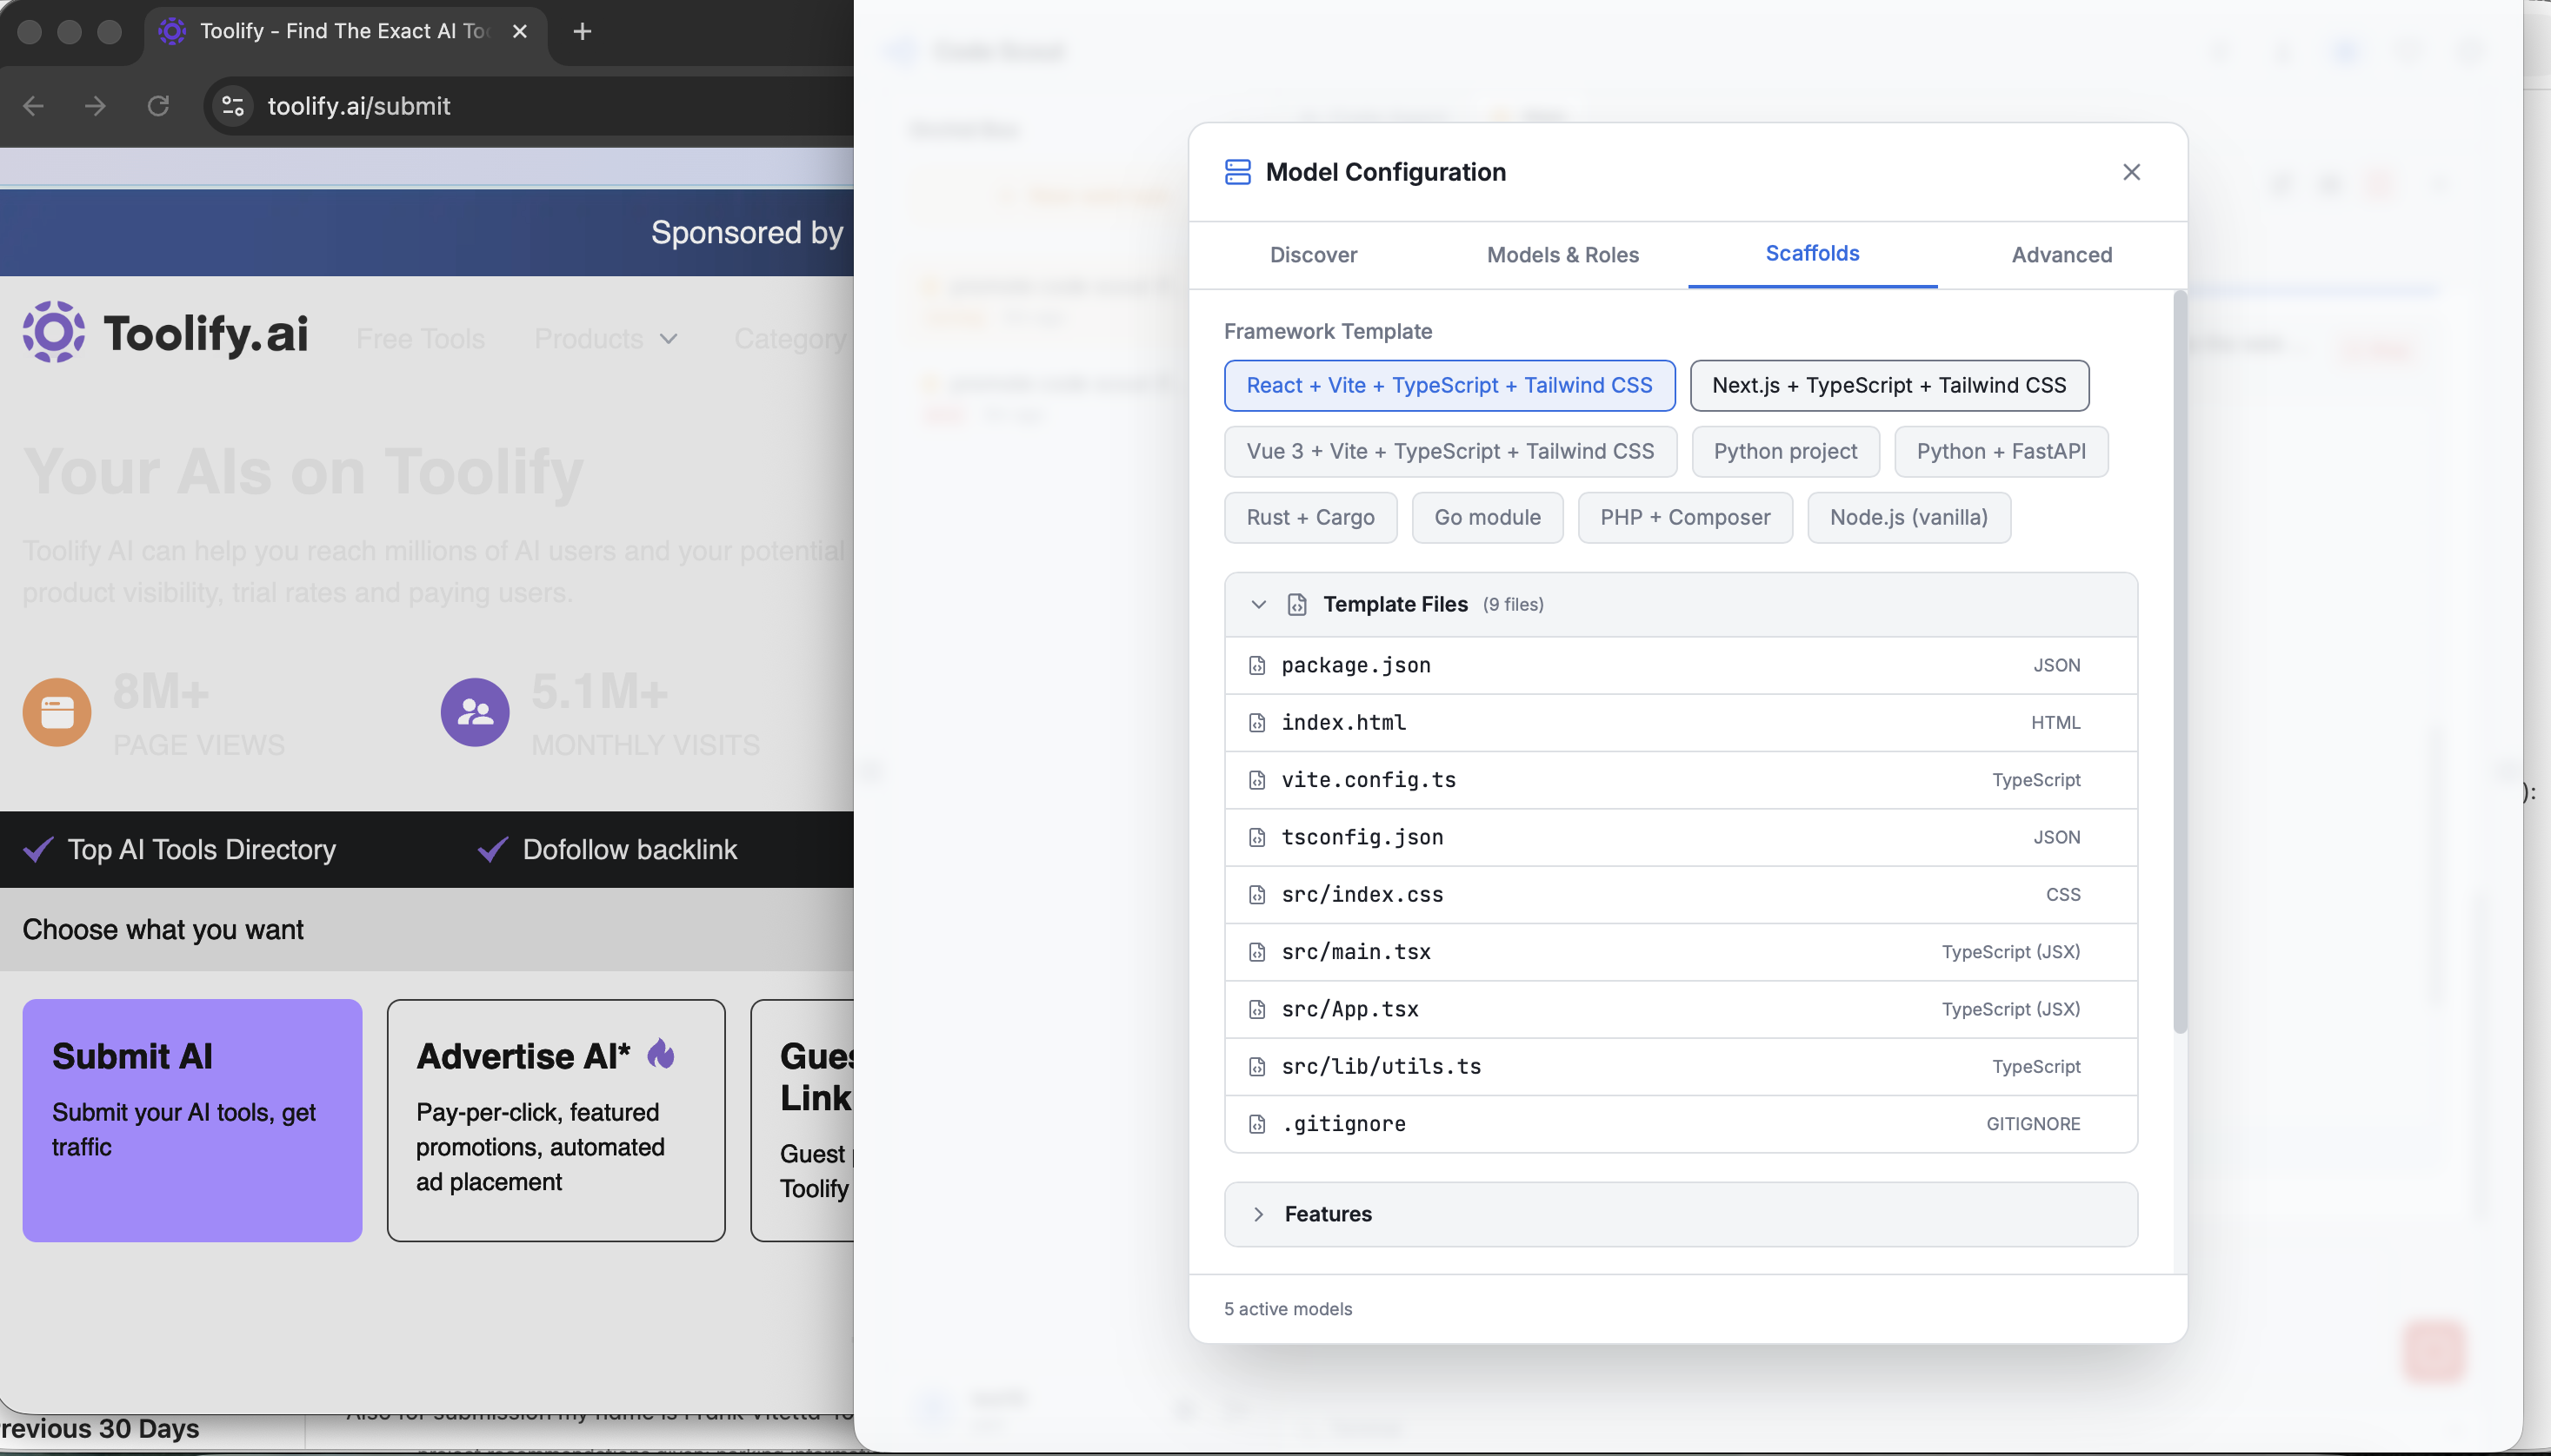Click the Toolify.ai brand name text
2551x1456 pixels.
click(205, 334)
